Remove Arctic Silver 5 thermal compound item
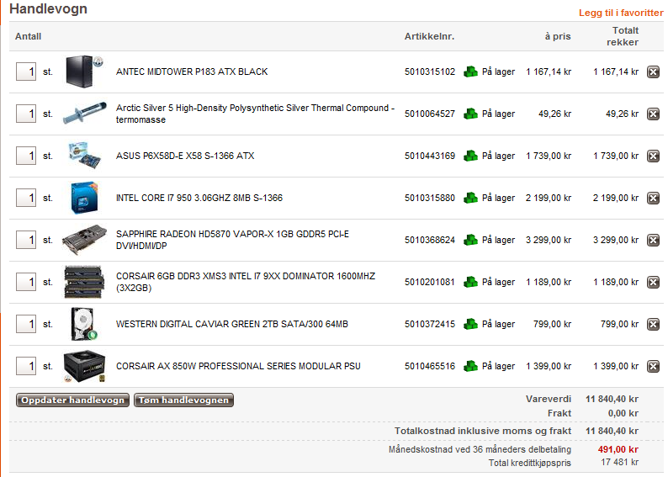 (653, 114)
